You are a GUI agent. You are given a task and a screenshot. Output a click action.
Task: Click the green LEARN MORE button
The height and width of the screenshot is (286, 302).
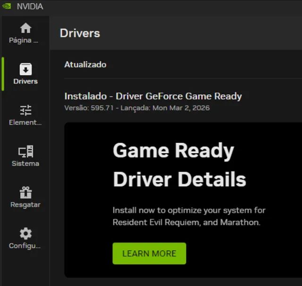point(149,253)
